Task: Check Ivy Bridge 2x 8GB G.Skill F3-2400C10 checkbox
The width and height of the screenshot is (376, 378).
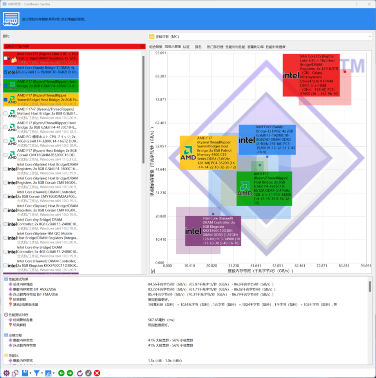Action: click(5, 224)
